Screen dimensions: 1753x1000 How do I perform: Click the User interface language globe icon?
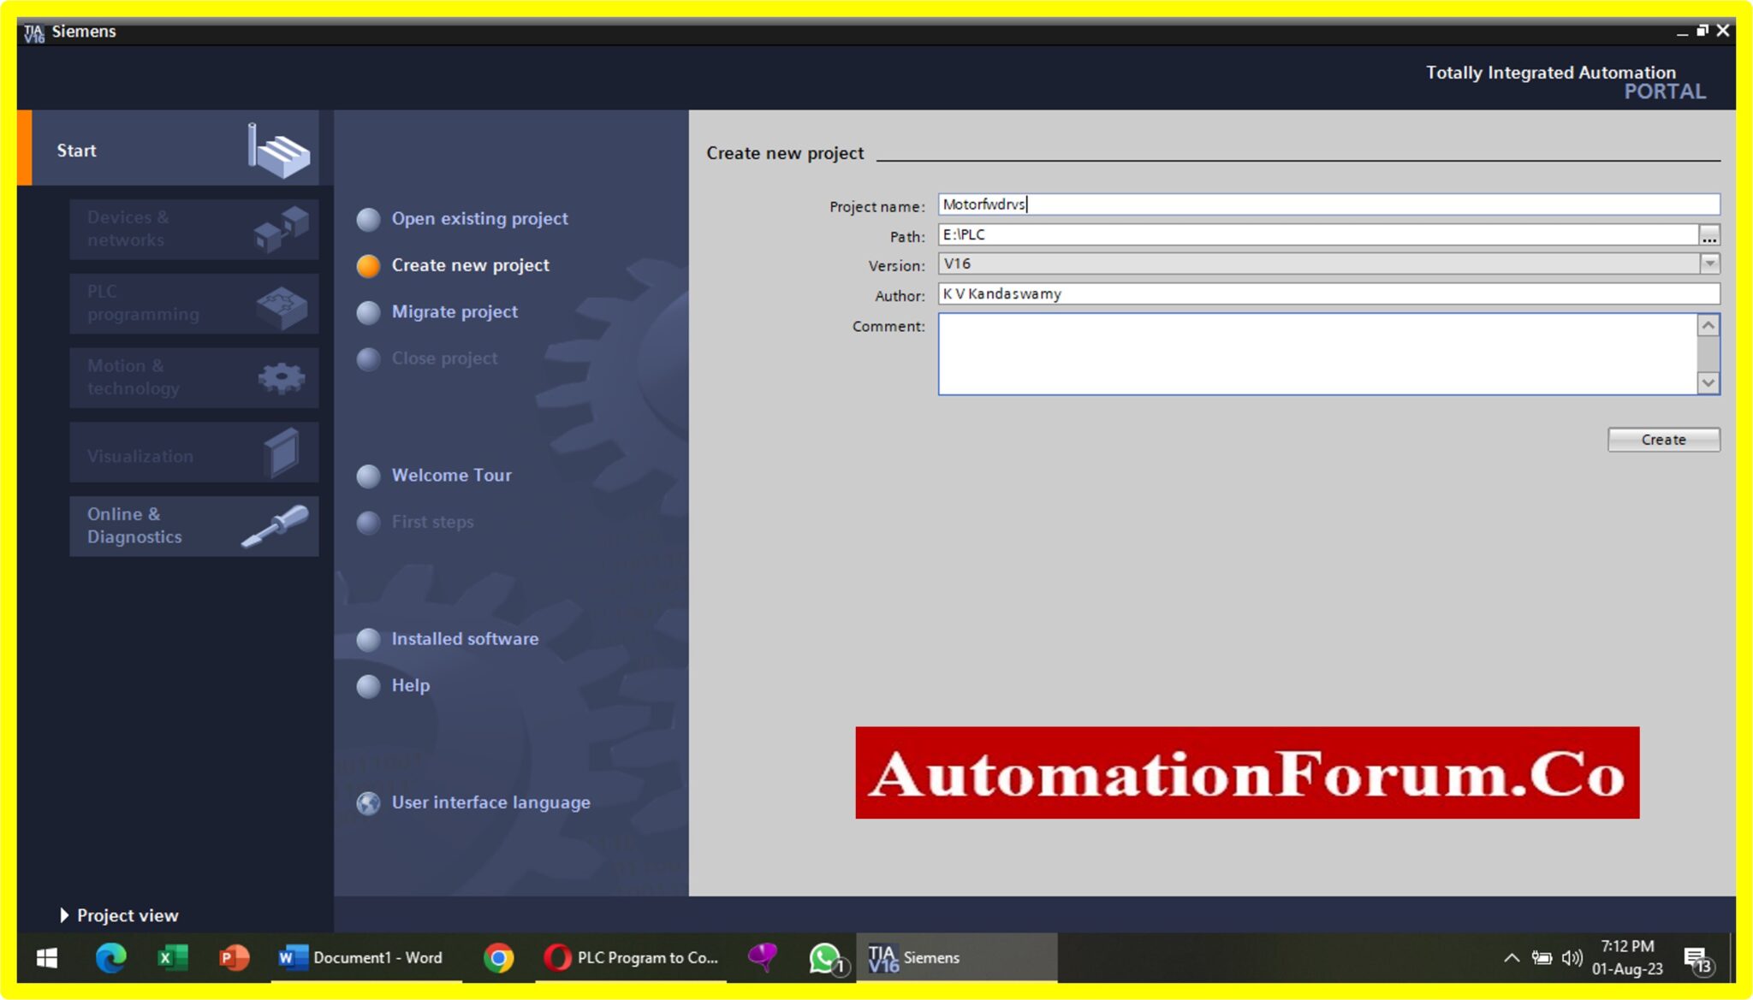(368, 802)
